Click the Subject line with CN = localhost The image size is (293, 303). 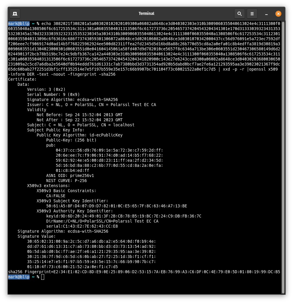click(x=81, y=125)
